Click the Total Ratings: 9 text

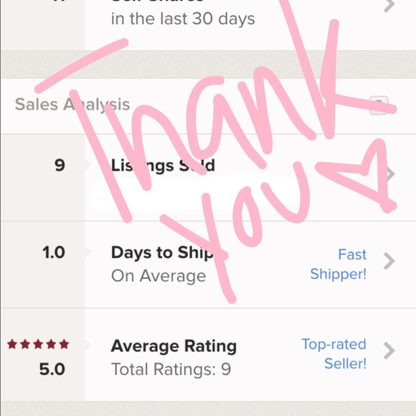171,369
